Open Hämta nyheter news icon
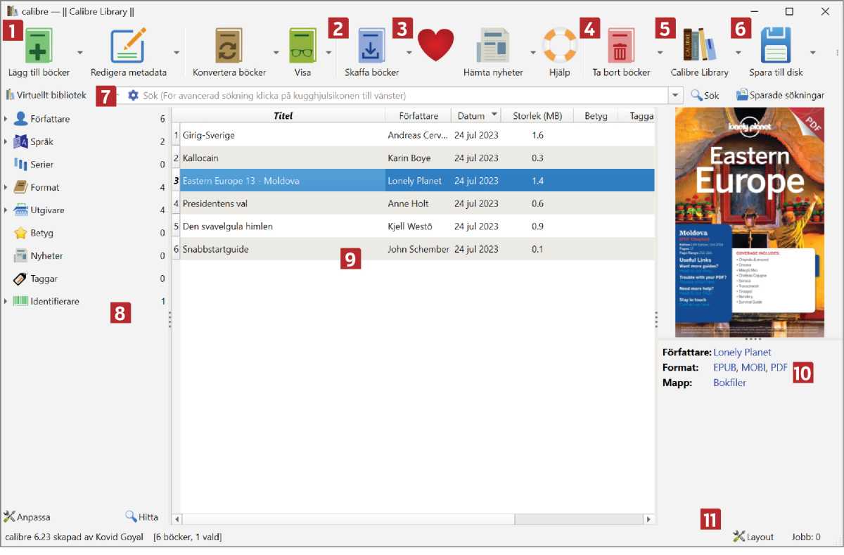 point(493,47)
